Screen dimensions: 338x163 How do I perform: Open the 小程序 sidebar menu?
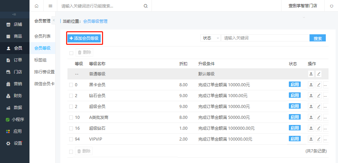(x=15, y=120)
